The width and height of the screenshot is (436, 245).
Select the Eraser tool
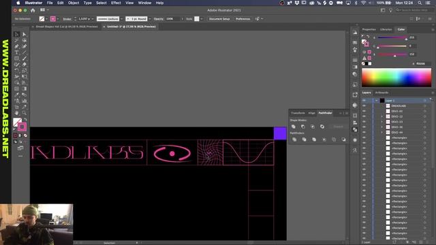coord(25,65)
